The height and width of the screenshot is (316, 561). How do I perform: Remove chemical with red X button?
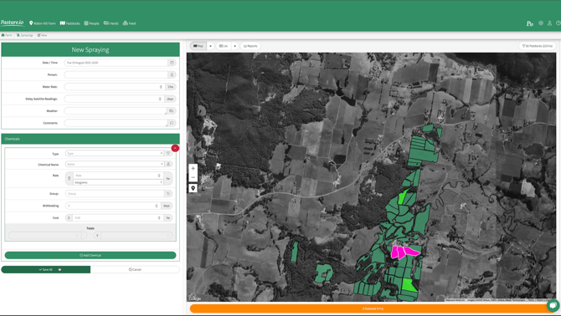[x=175, y=148]
